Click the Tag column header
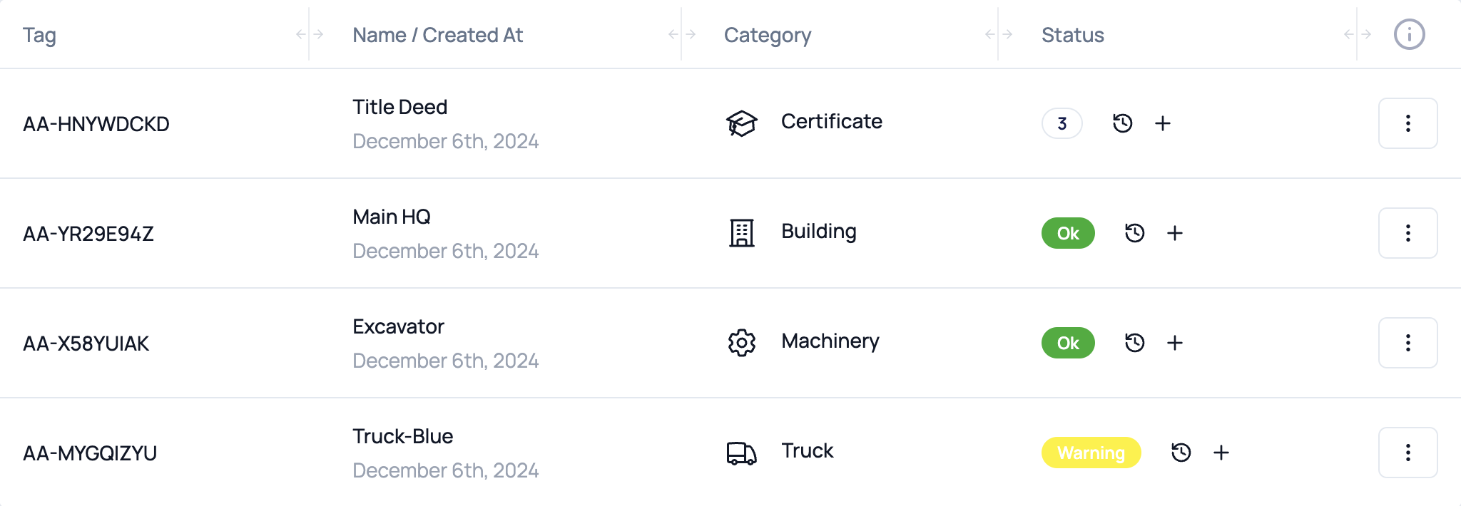 point(39,35)
